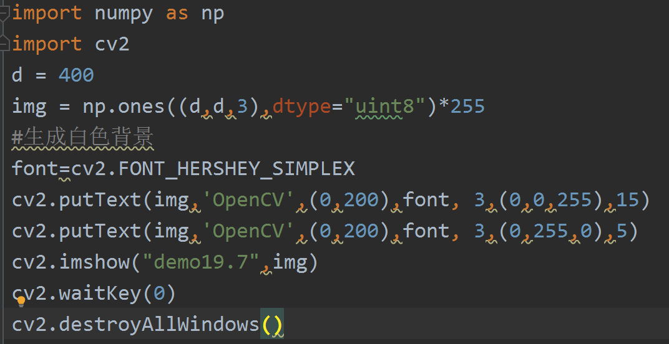The width and height of the screenshot is (669, 344).
Task: Click 'FONT_HERSHEY_SIMPLEX' constant
Action: click(237, 169)
